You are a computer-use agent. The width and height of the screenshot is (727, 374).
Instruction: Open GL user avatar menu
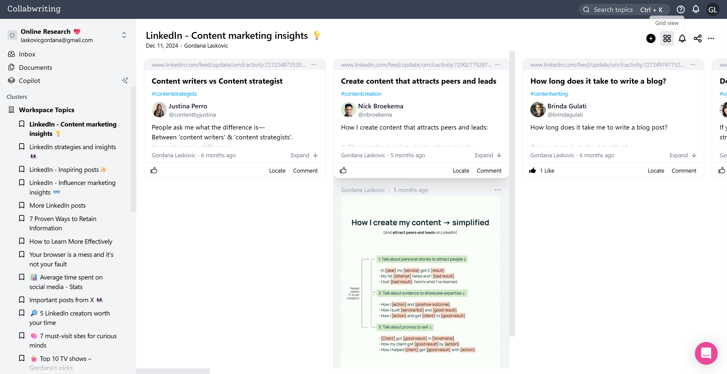tap(713, 10)
